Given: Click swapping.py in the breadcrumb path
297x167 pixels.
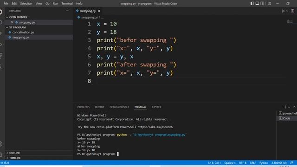Looking at the screenshot, I should click(x=90, y=18).
